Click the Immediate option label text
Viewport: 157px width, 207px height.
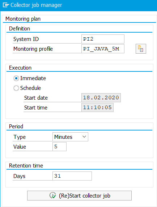[33, 78]
